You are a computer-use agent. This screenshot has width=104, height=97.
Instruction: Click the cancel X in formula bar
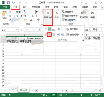tap(27, 30)
